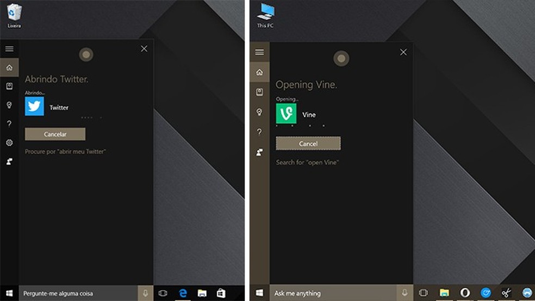The image size is (535, 301).
Task: Close the English Cortana panel
Action: tap(403, 52)
